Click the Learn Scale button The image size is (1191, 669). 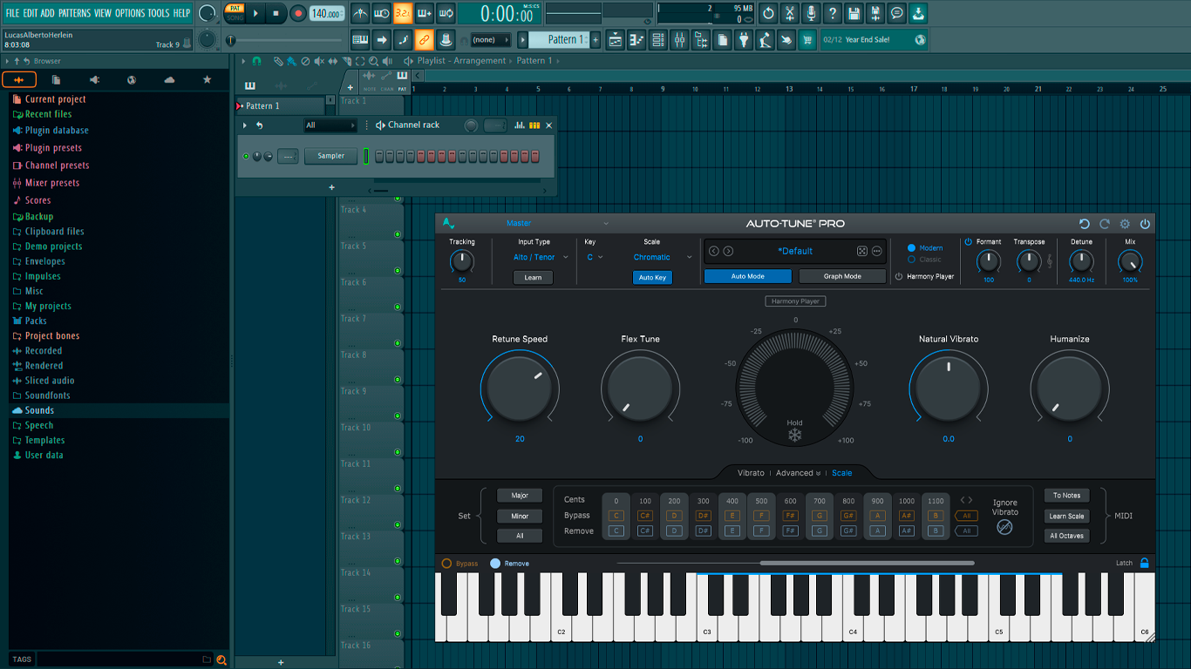pos(1066,516)
